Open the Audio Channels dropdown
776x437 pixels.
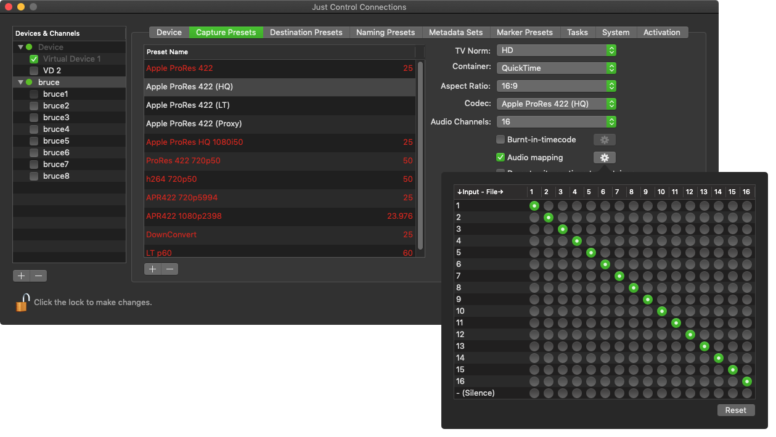(556, 121)
